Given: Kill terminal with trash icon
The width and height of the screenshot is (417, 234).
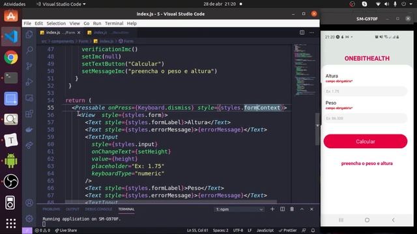Looking at the screenshot, I should click(x=292, y=209).
